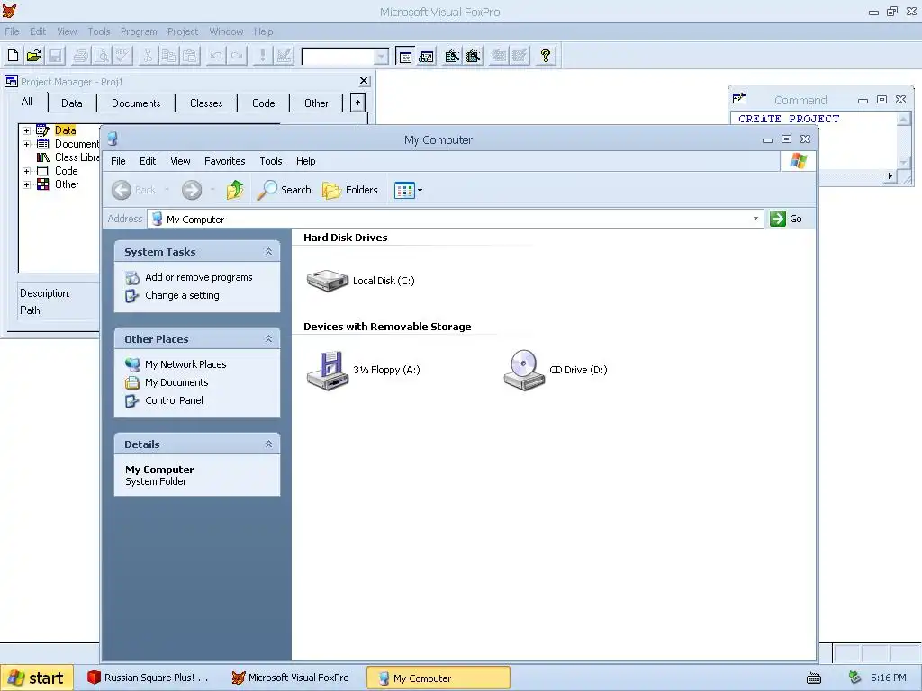Click the Copy icon in FoxPro toolbar
Screen dimensions: 922x691
[x=168, y=56]
